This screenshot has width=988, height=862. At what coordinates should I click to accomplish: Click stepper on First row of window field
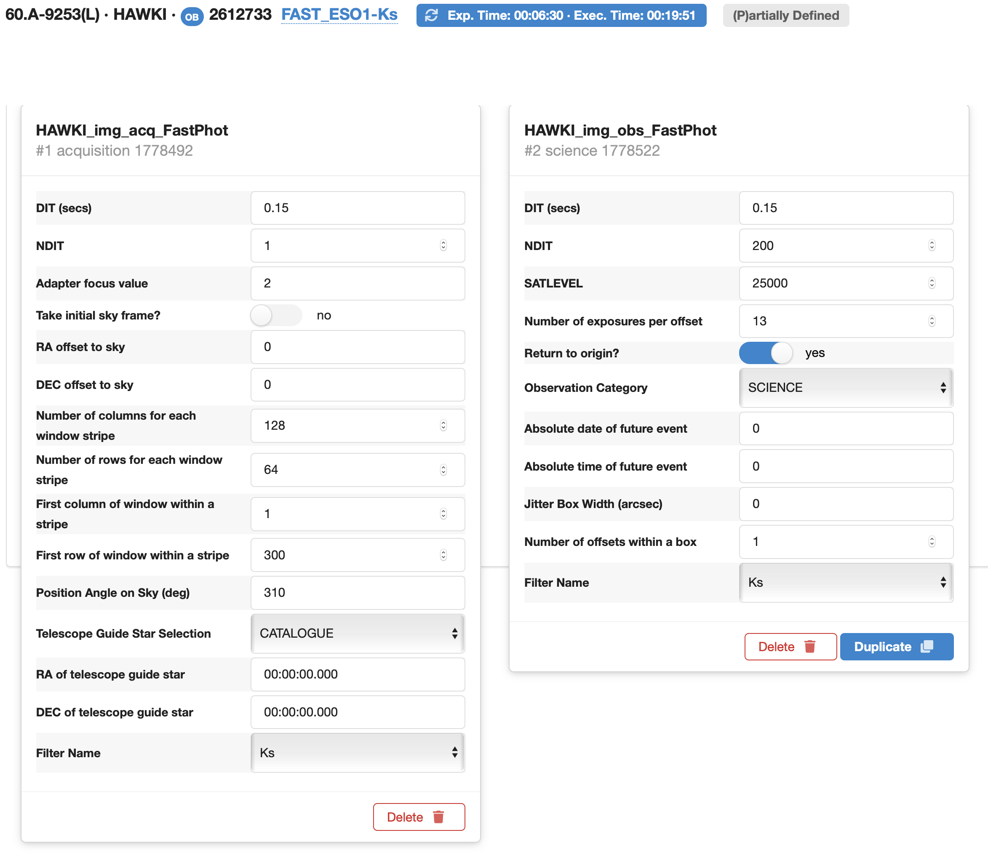point(443,555)
